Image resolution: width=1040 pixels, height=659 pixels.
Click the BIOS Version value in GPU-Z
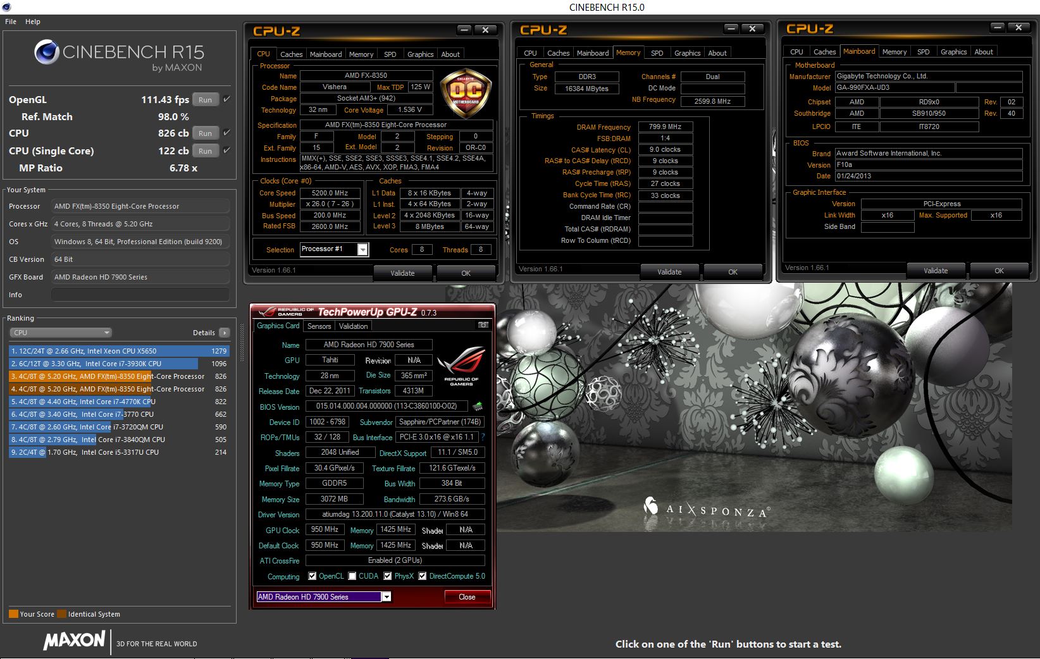click(x=387, y=406)
